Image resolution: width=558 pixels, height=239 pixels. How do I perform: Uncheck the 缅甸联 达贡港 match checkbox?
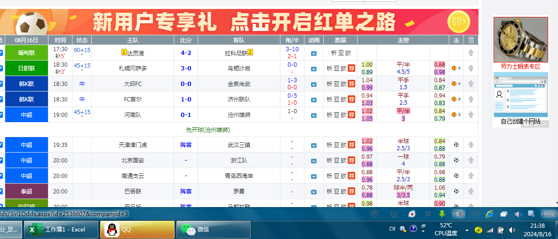pos(1,53)
